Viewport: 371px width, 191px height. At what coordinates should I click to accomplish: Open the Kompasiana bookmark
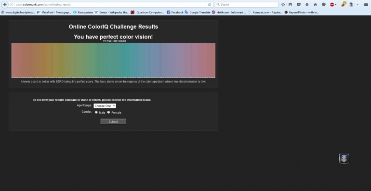[x=83, y=12]
